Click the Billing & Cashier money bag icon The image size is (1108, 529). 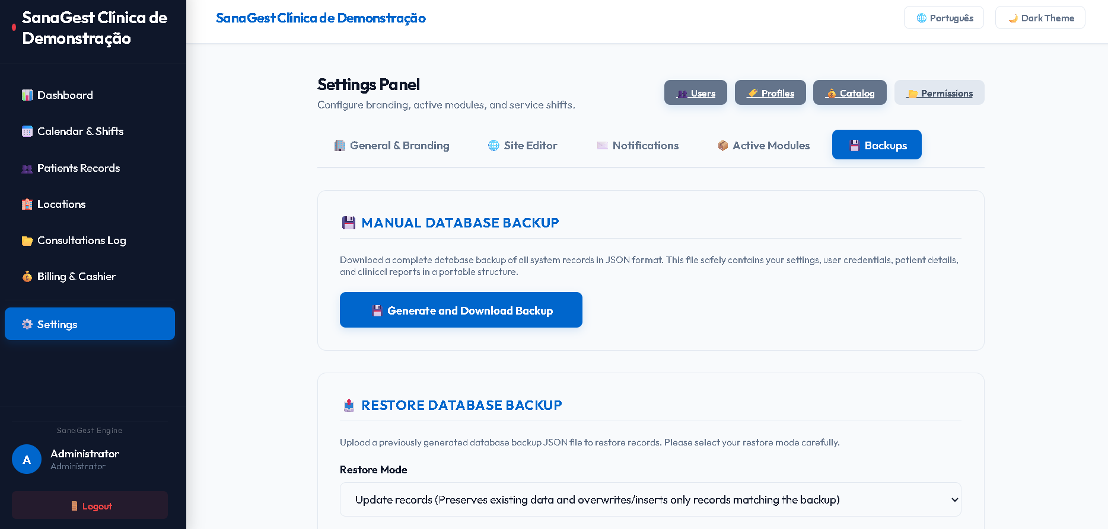click(x=27, y=277)
